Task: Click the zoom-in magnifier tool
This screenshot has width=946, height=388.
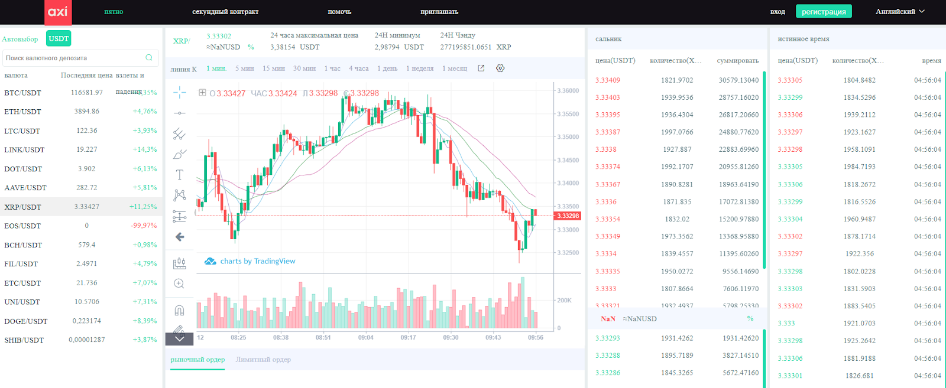Action: tap(180, 284)
